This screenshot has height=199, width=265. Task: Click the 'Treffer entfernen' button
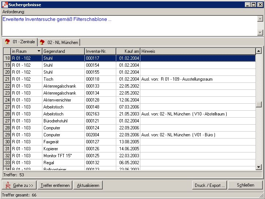pyautogui.click(x=55, y=185)
